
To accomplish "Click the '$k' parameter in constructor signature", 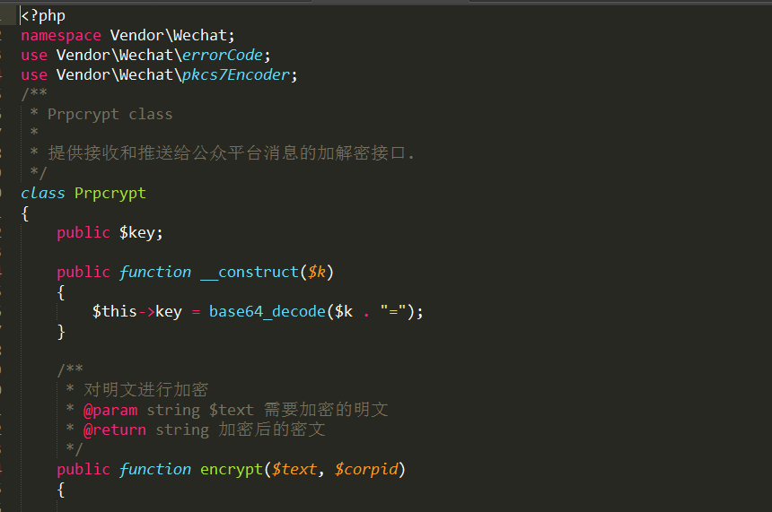I will 316,272.
